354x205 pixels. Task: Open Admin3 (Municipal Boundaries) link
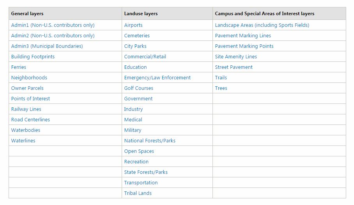[x=47, y=46]
